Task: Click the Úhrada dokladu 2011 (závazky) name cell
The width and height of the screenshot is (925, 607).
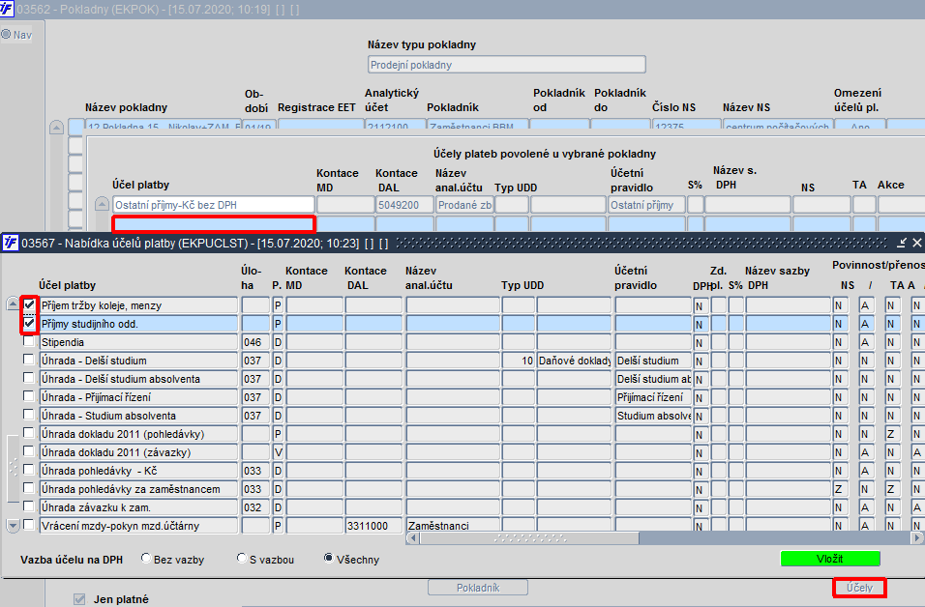Action: click(x=138, y=452)
